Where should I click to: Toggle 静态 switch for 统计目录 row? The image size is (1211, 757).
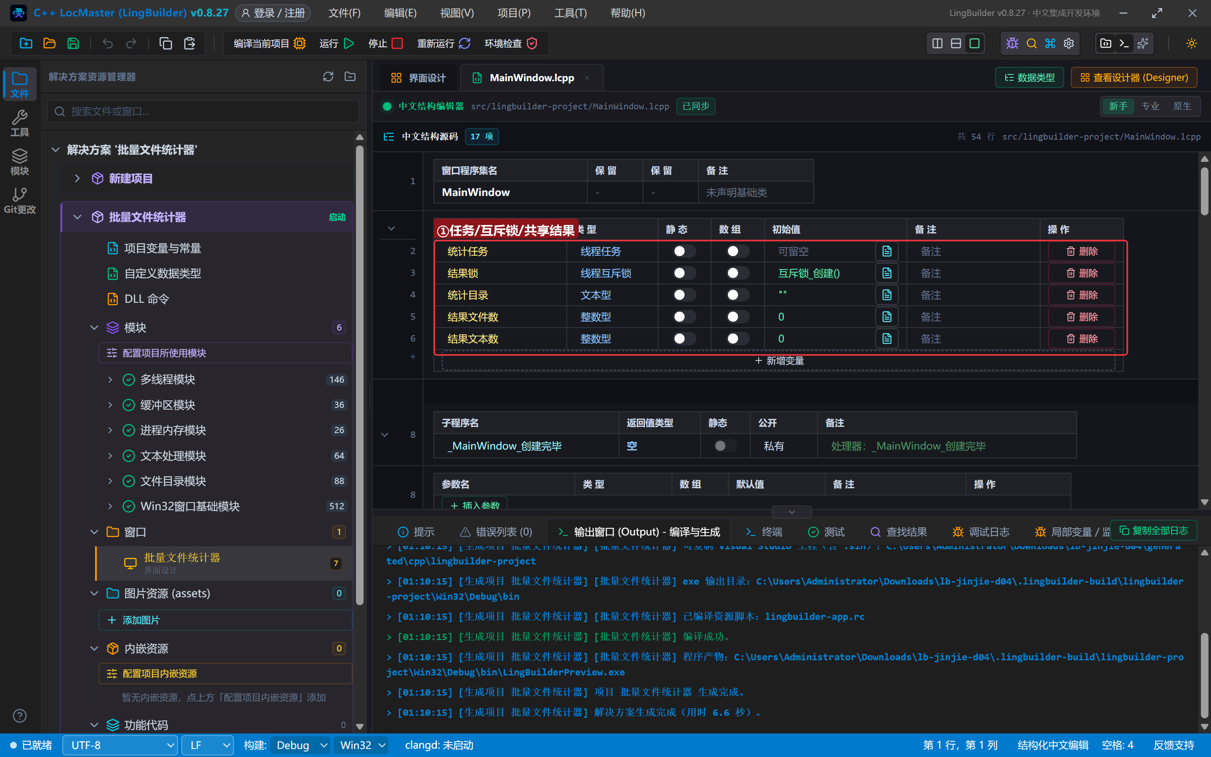[684, 295]
